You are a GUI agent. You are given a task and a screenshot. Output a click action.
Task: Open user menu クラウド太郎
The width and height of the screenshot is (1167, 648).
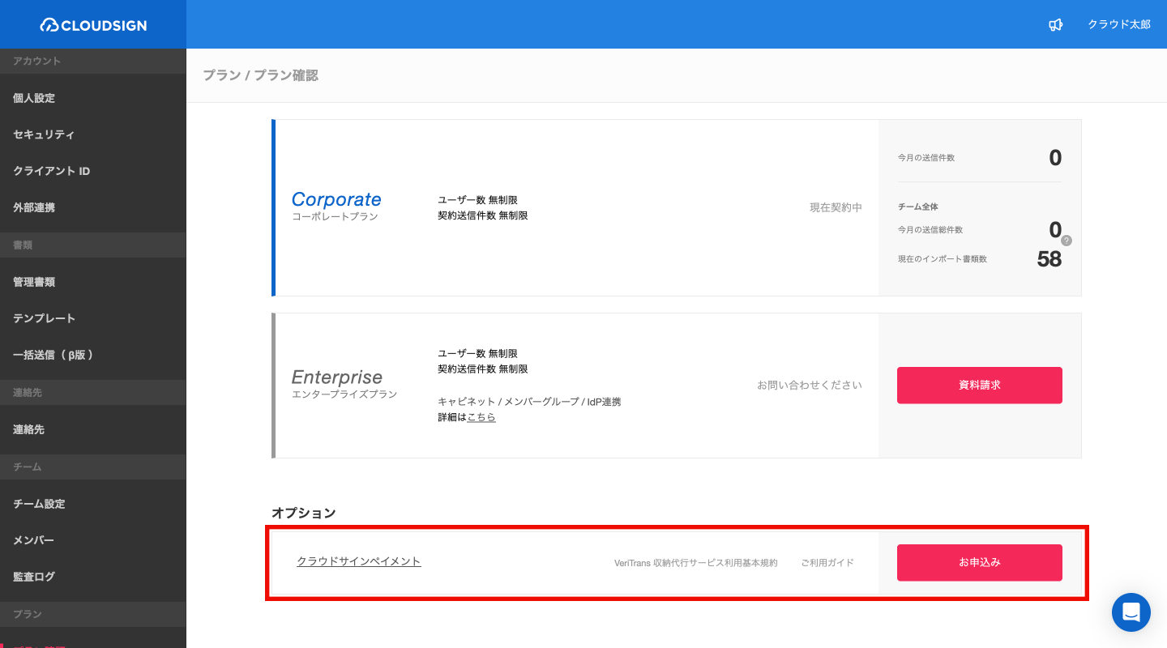(1119, 25)
